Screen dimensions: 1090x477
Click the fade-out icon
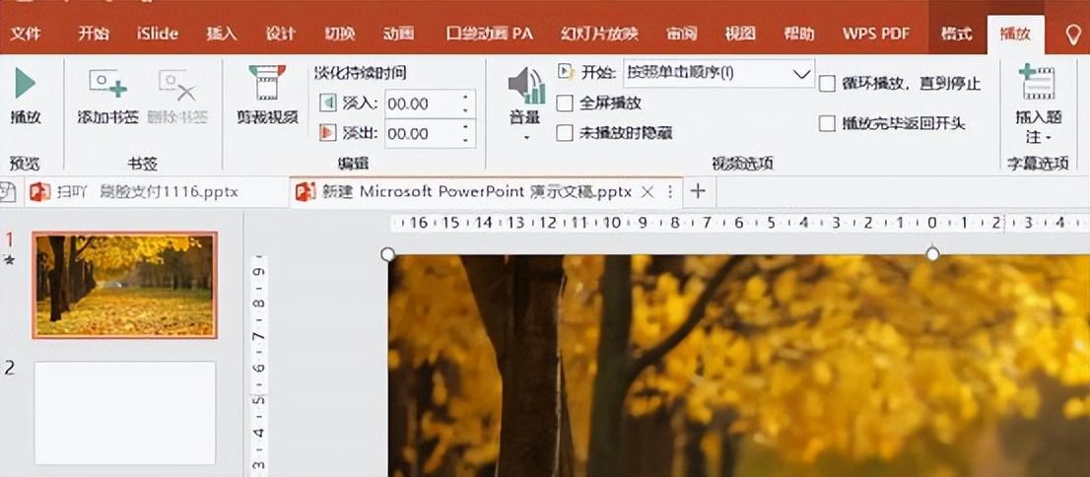[327, 133]
